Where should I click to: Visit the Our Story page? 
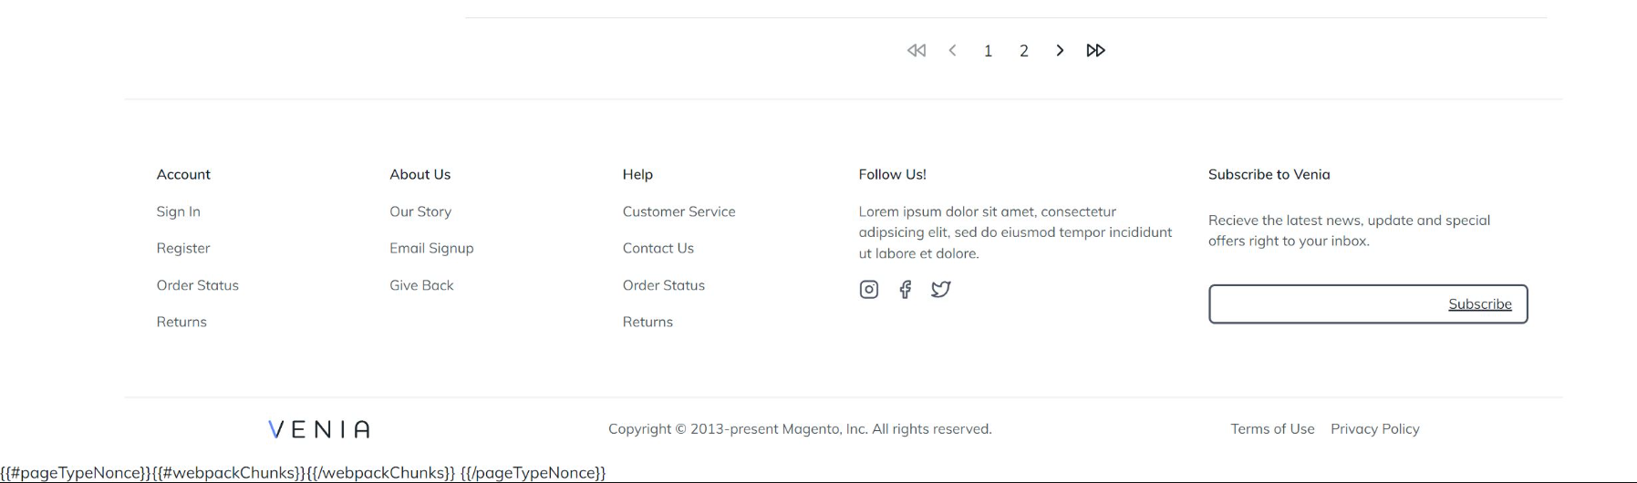(420, 211)
